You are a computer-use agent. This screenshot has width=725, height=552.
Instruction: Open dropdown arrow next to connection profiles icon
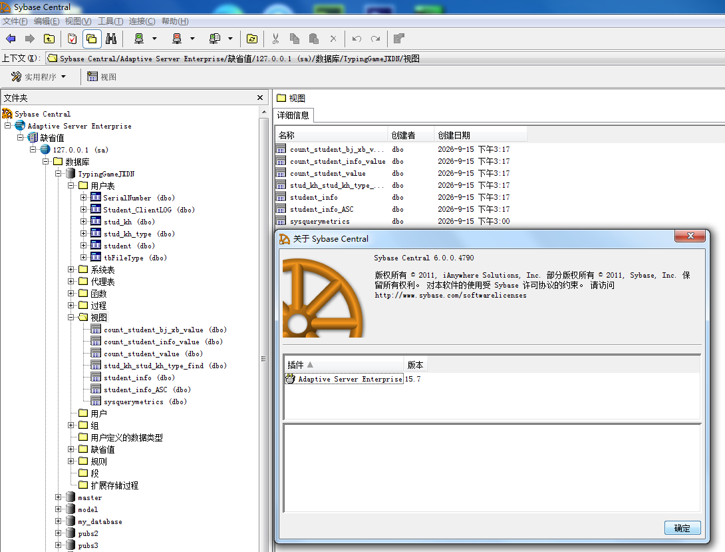tap(230, 39)
